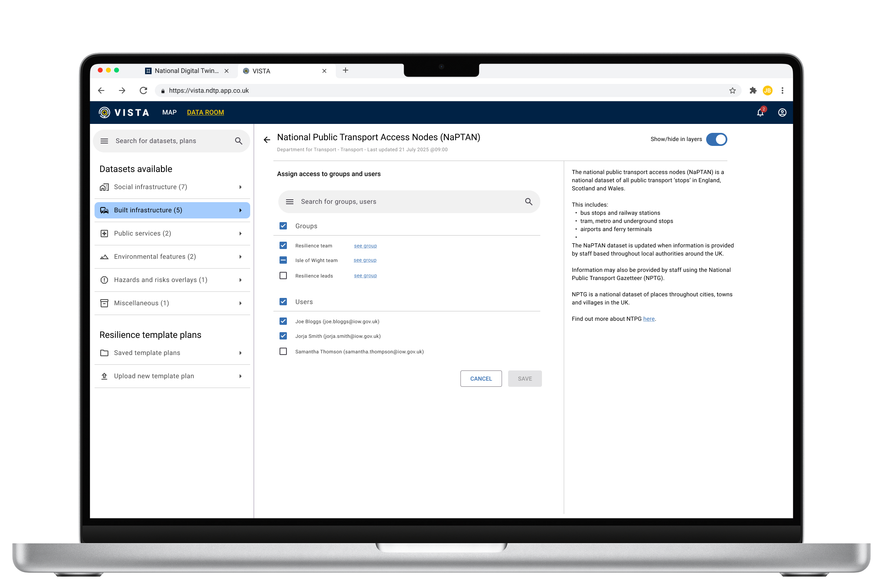Viewport: 883px width, 582px height.
Task: Open browser extensions puzzle icon
Action: tap(753, 90)
